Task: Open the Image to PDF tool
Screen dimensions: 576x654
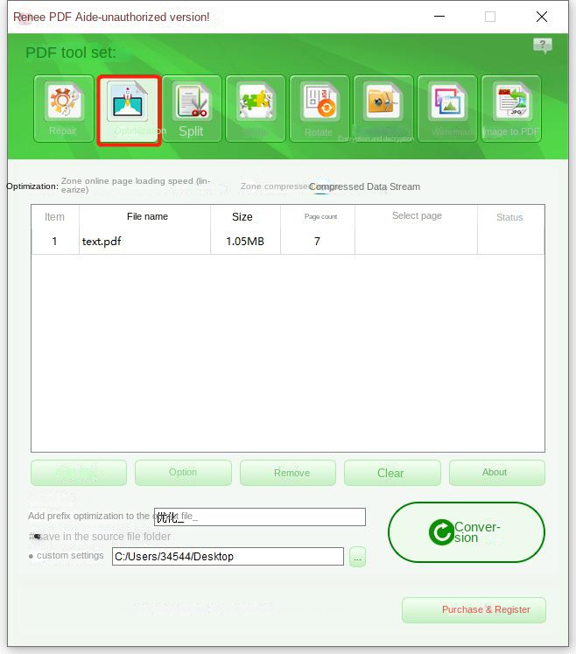Action: (511, 109)
